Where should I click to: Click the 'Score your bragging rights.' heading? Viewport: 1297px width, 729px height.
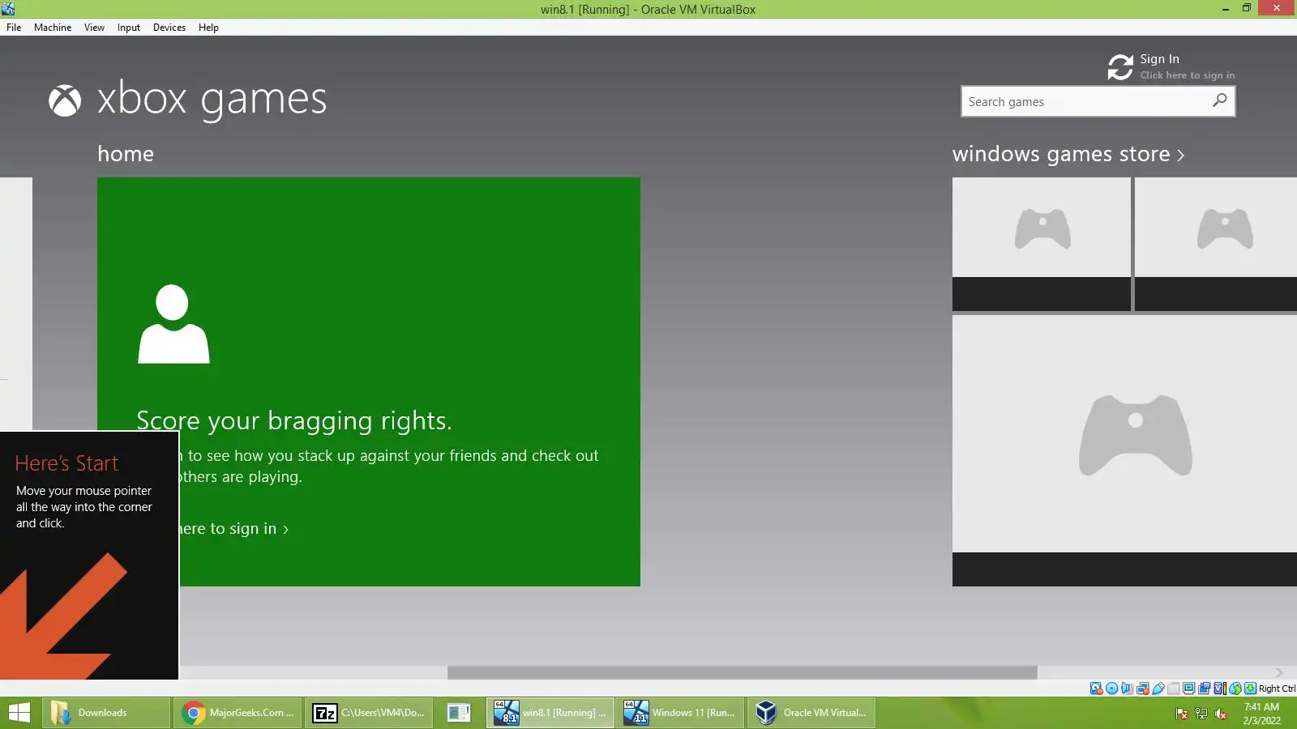pos(294,420)
